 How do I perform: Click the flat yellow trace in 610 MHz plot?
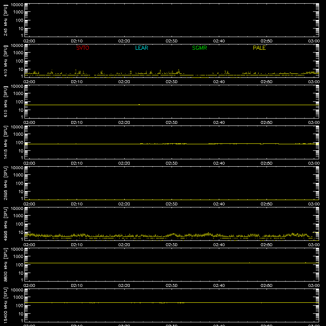click(x=172, y=105)
